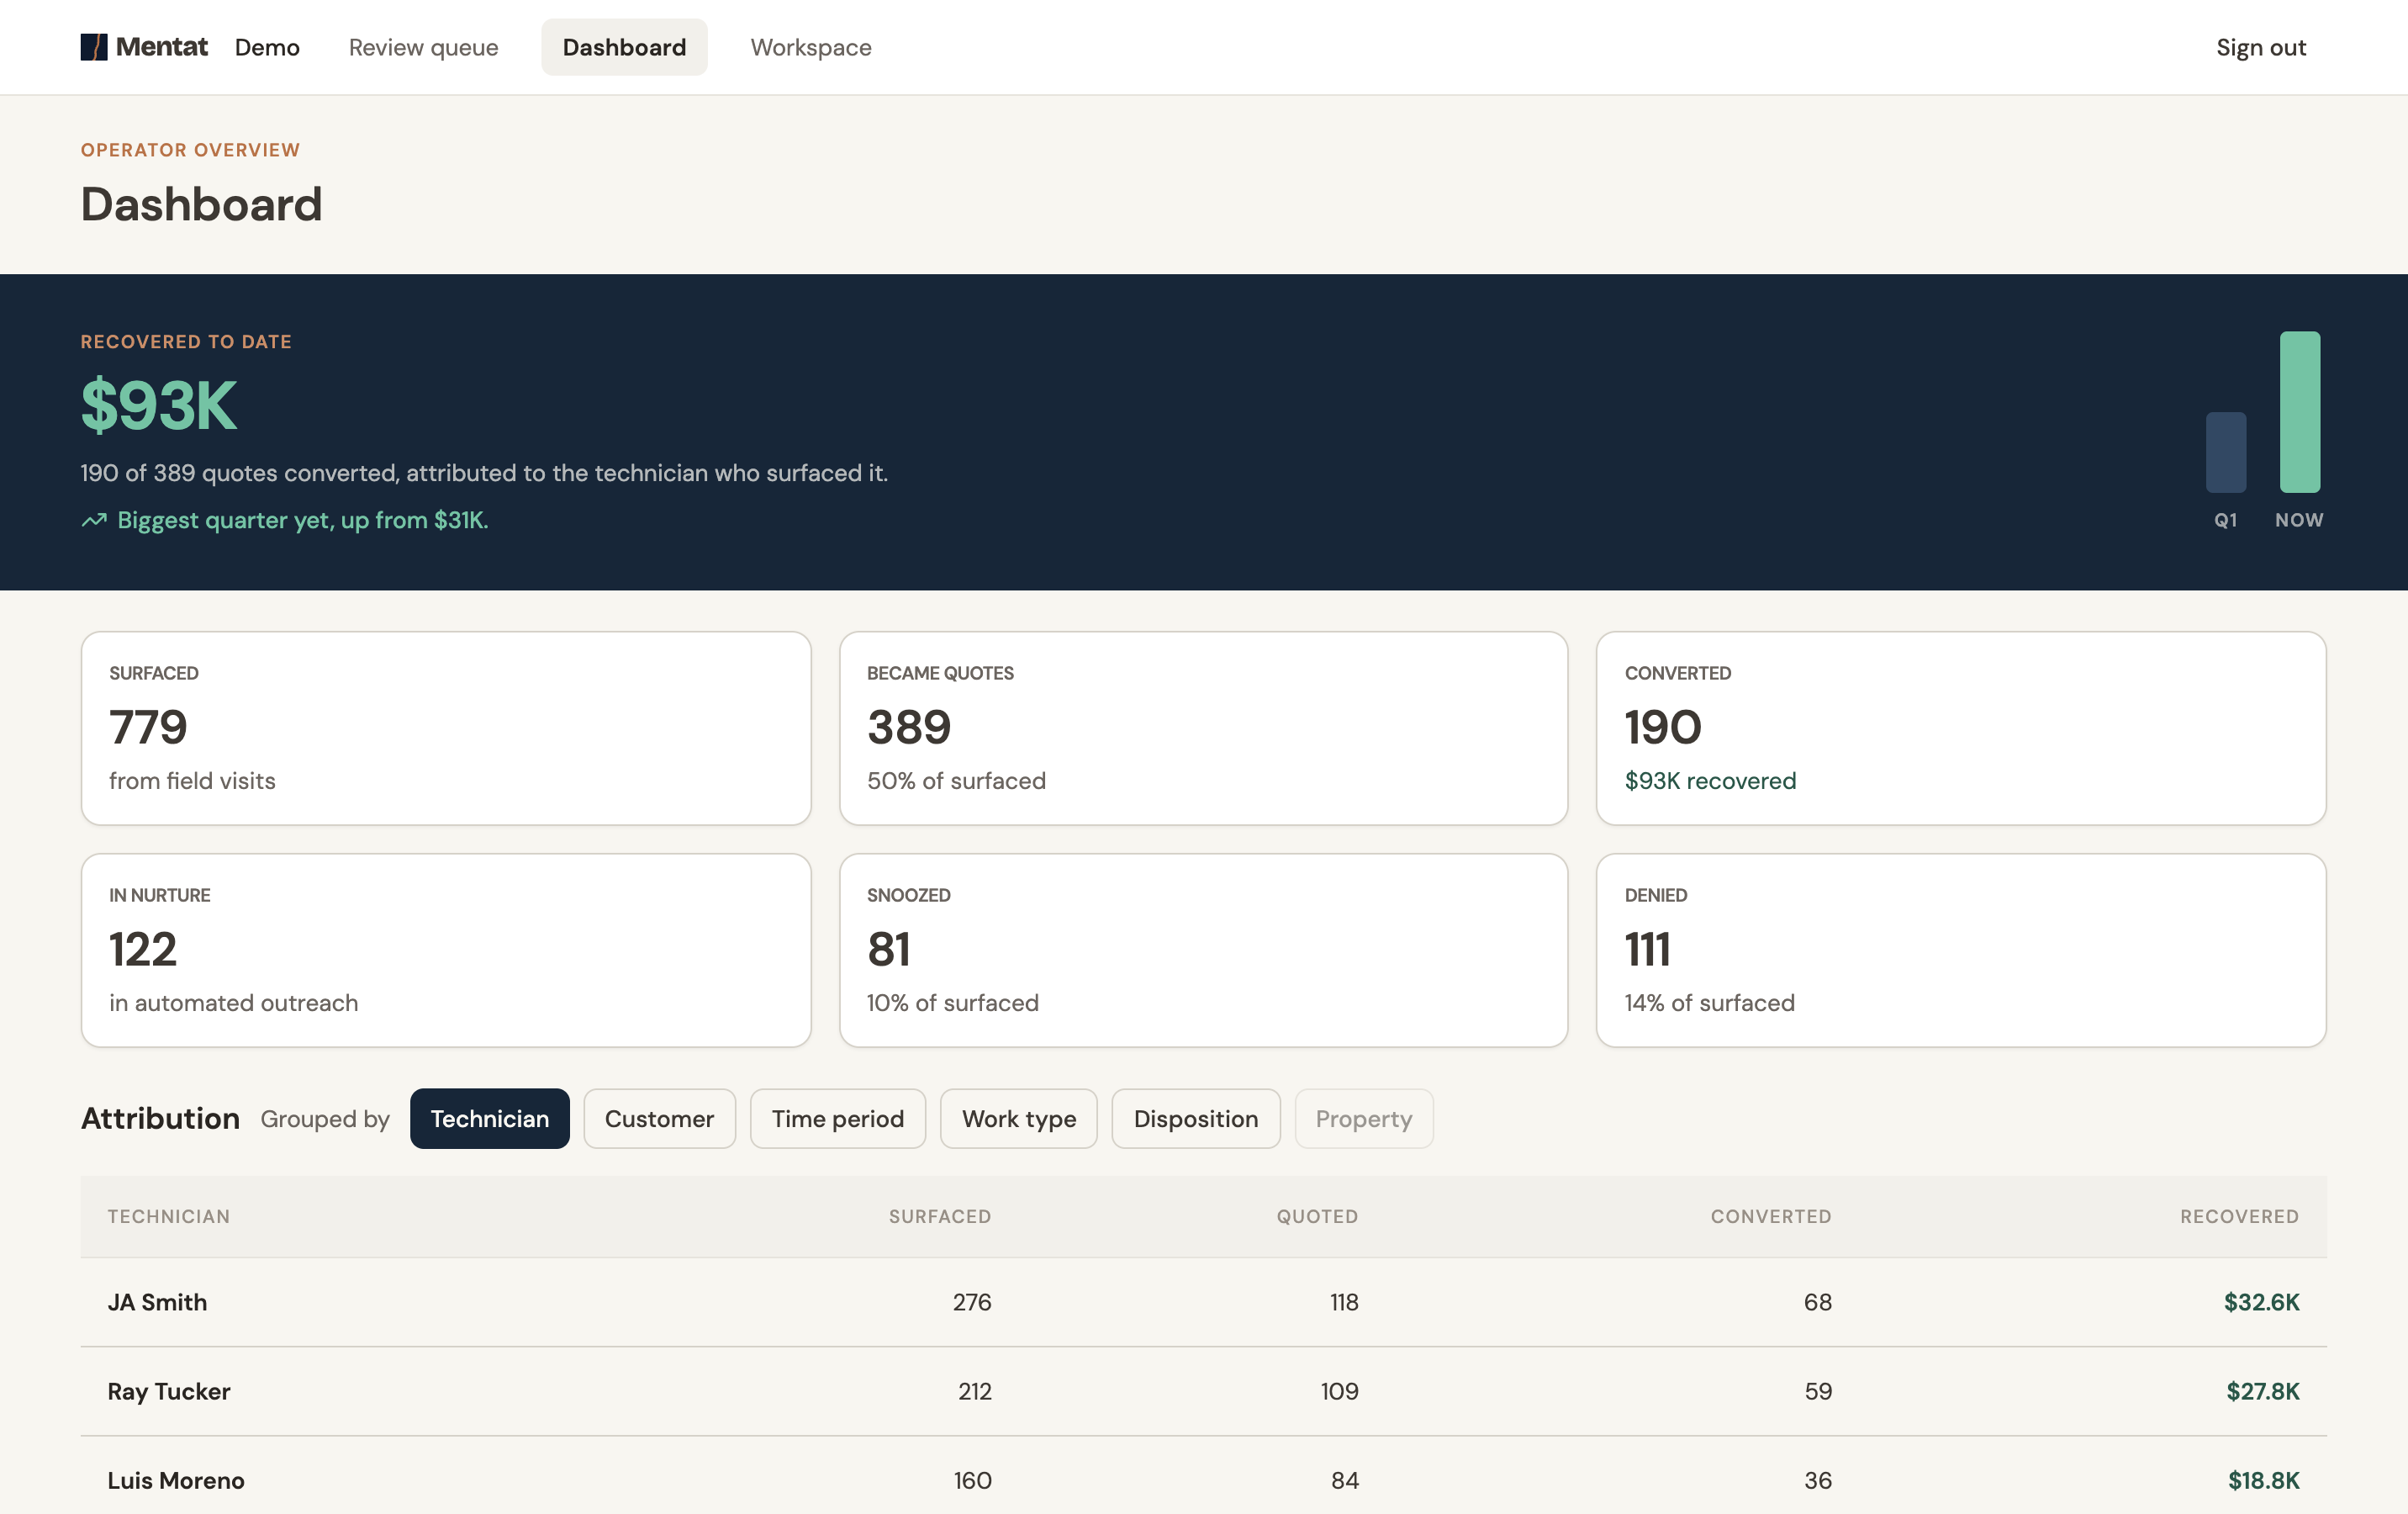Click the $32.6K recovered value
This screenshot has height=1514, width=2408.
coord(2261,1302)
